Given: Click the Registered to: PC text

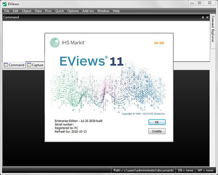Looking at the screenshot, I should click(66, 128).
